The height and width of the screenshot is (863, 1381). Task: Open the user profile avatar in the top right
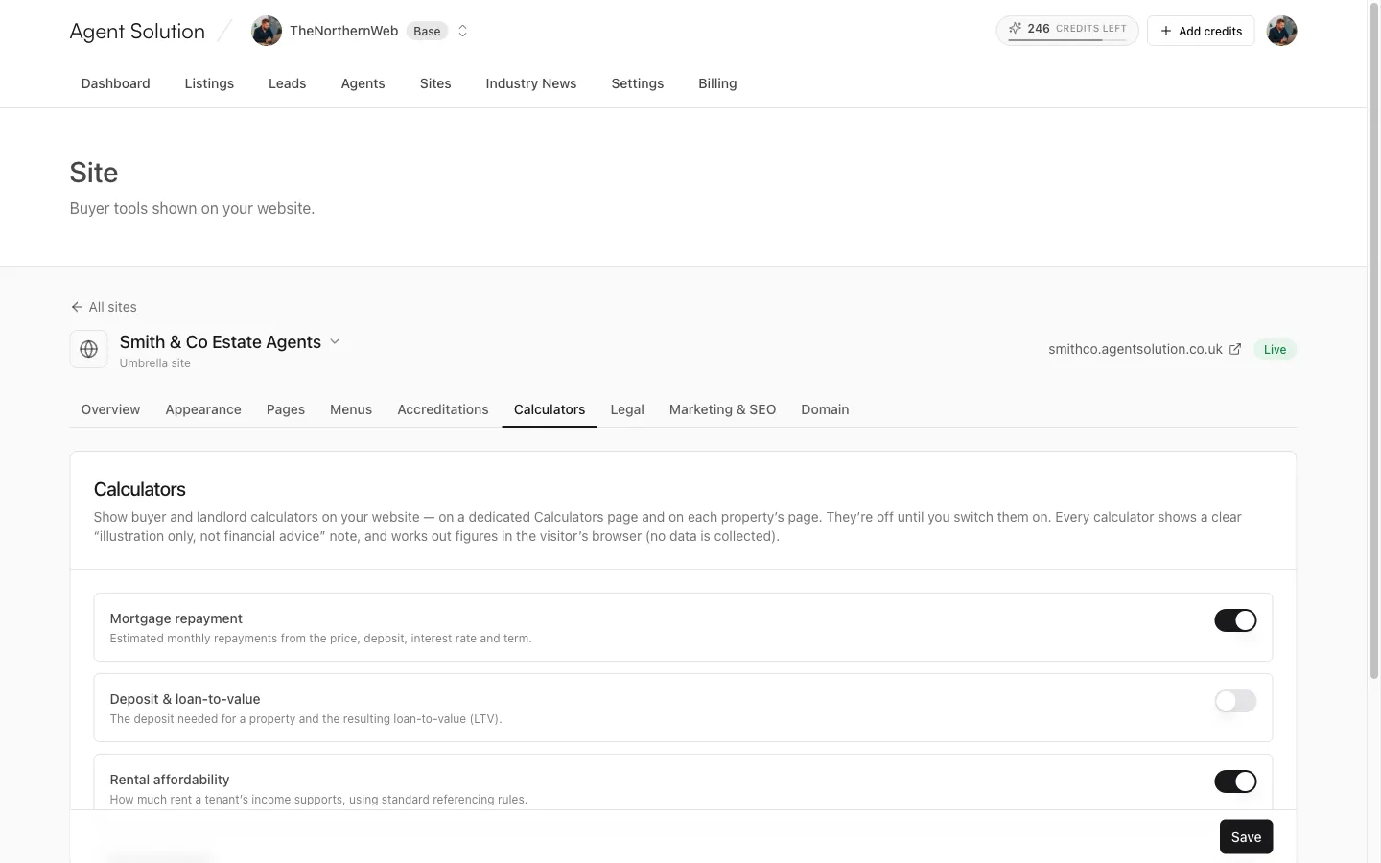[x=1281, y=31]
